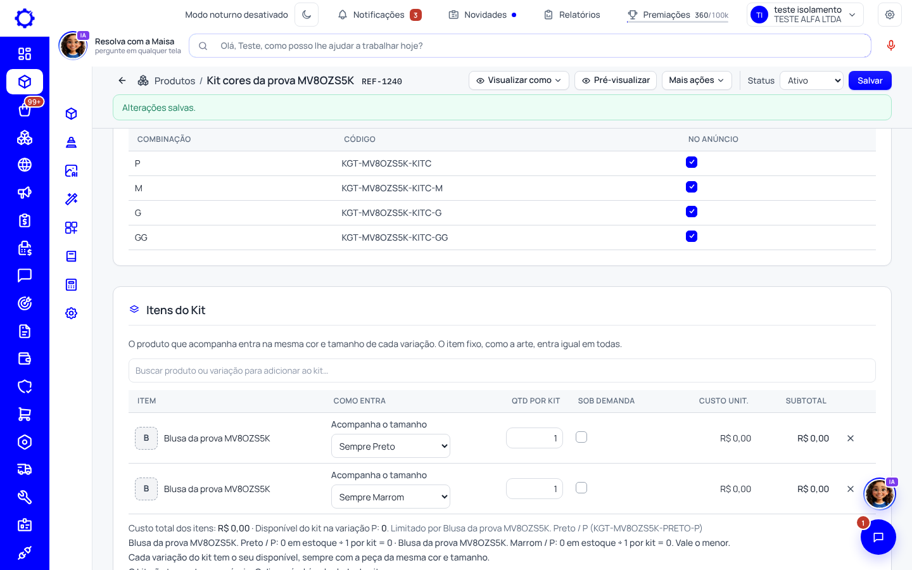Open the Mais ações dropdown

(697, 80)
